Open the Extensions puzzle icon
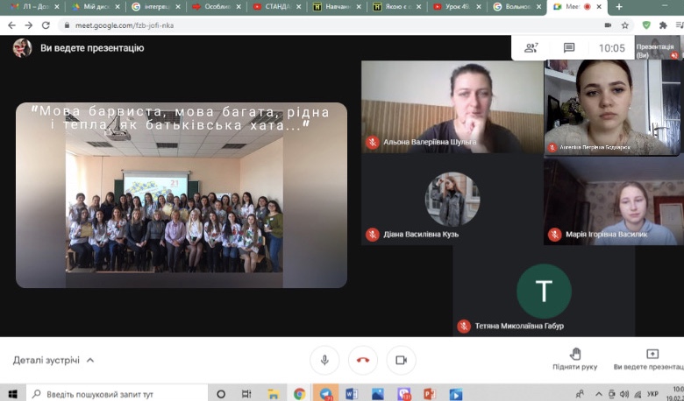Screen dimensions: 684x401 point(663,25)
